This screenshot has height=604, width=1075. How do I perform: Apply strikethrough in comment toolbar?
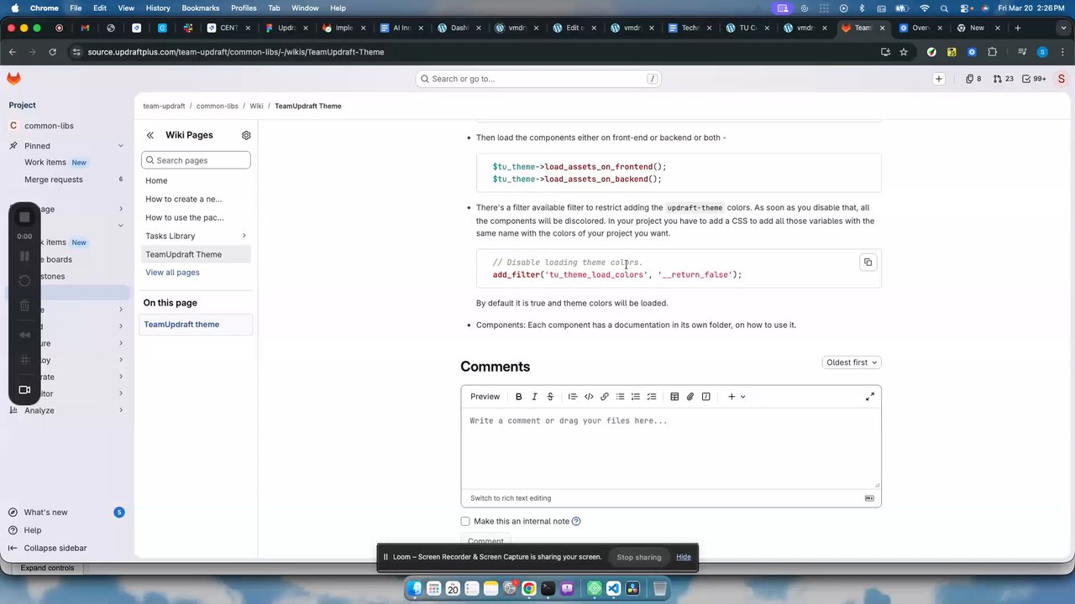pos(550,397)
